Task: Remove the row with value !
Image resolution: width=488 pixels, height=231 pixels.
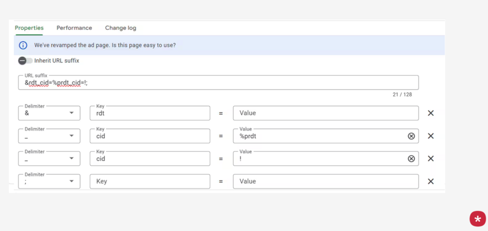Action: (431, 159)
